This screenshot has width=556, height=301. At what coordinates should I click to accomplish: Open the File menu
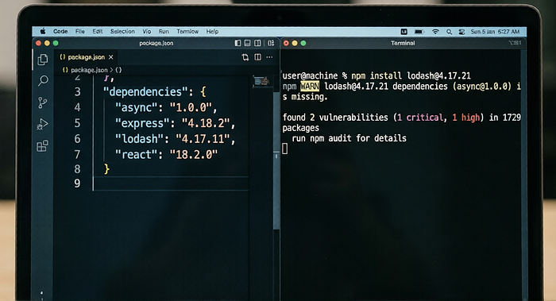pos(79,32)
